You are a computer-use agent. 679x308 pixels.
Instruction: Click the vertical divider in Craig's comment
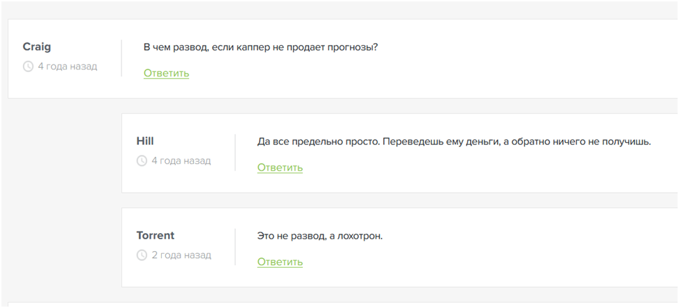click(x=121, y=58)
